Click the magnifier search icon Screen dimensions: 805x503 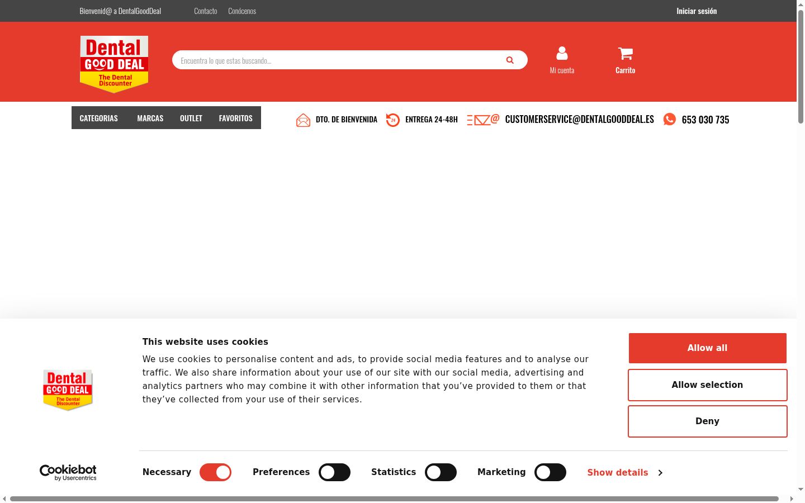click(x=510, y=60)
